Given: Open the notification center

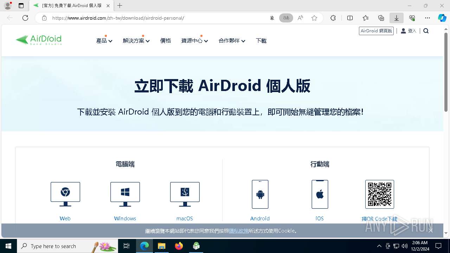Looking at the screenshot, I should coord(438,246).
